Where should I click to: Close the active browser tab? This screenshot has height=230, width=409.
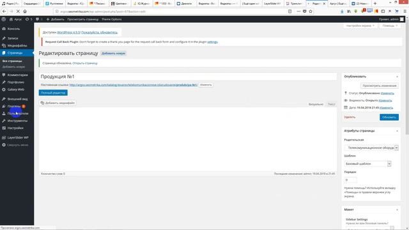point(324,4)
